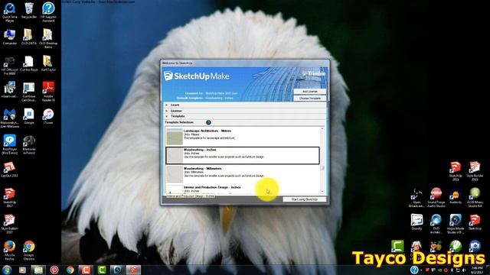Select Woodworking - Millimeters template
Viewport: 490px width, 275px height.
pyautogui.click(x=243, y=174)
